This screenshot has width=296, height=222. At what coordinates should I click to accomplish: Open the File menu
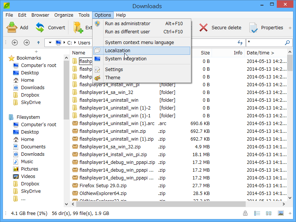click(9, 15)
